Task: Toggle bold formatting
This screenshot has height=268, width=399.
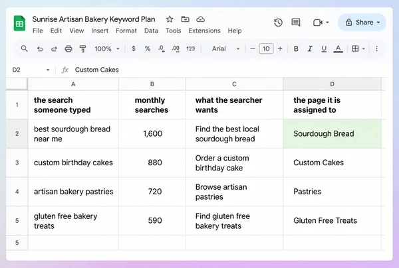Action: point(296,48)
